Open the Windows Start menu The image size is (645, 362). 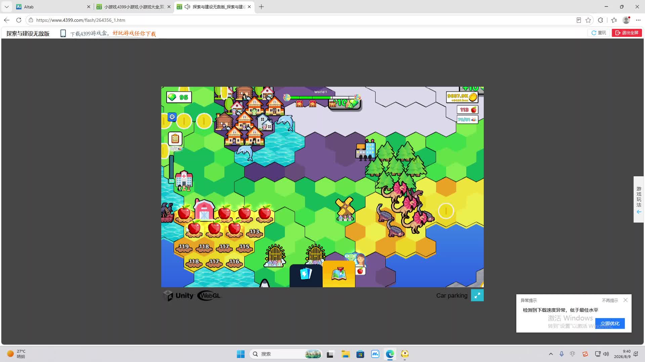241,354
